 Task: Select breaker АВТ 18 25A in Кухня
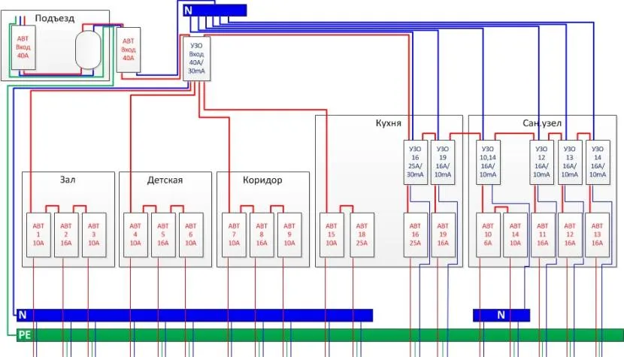pos(362,235)
